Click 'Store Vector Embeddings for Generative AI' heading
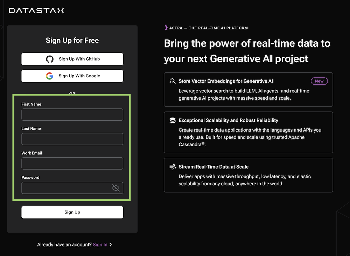This screenshot has width=350, height=256. tap(226, 81)
